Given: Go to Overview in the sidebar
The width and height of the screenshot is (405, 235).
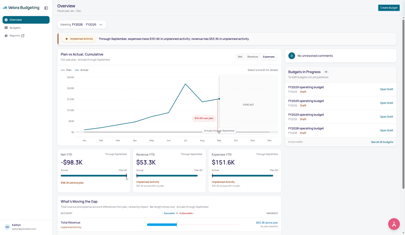Looking at the screenshot, I should pyautogui.click(x=26, y=20).
